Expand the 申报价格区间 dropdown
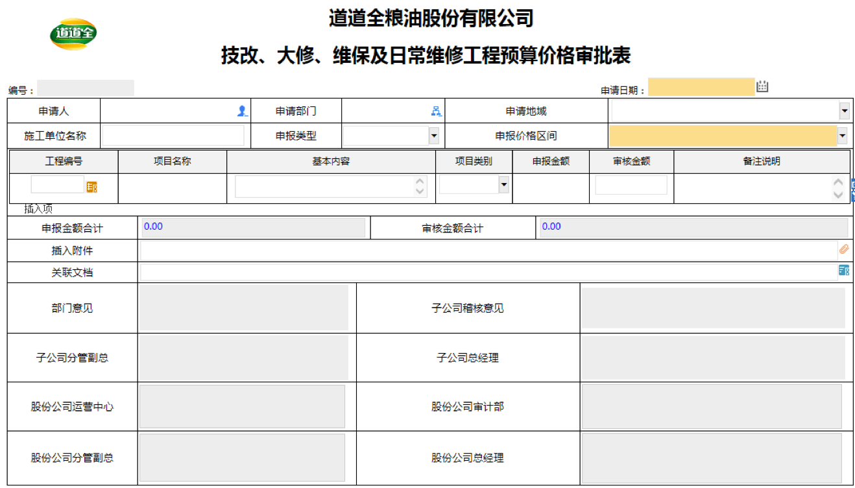Viewport: 855px width, 488px height. (842, 136)
